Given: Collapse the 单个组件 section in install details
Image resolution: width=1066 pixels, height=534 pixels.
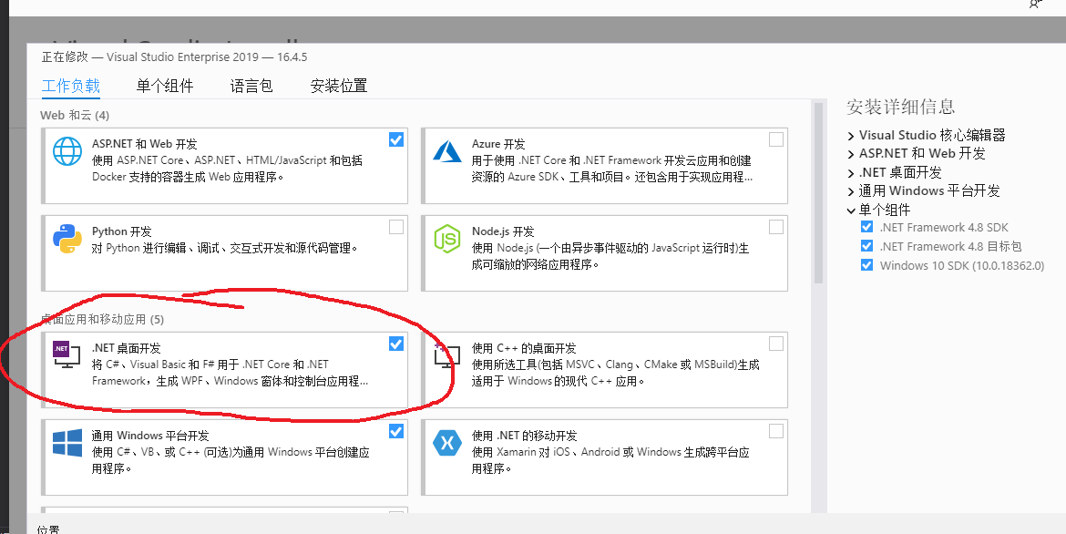Looking at the screenshot, I should (851, 211).
